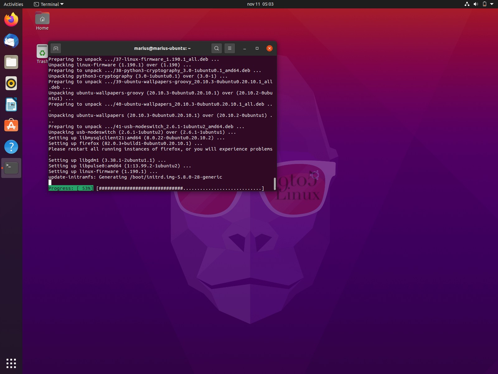
Task: Expand the Terminal menu in the top bar
Action: (49, 4)
